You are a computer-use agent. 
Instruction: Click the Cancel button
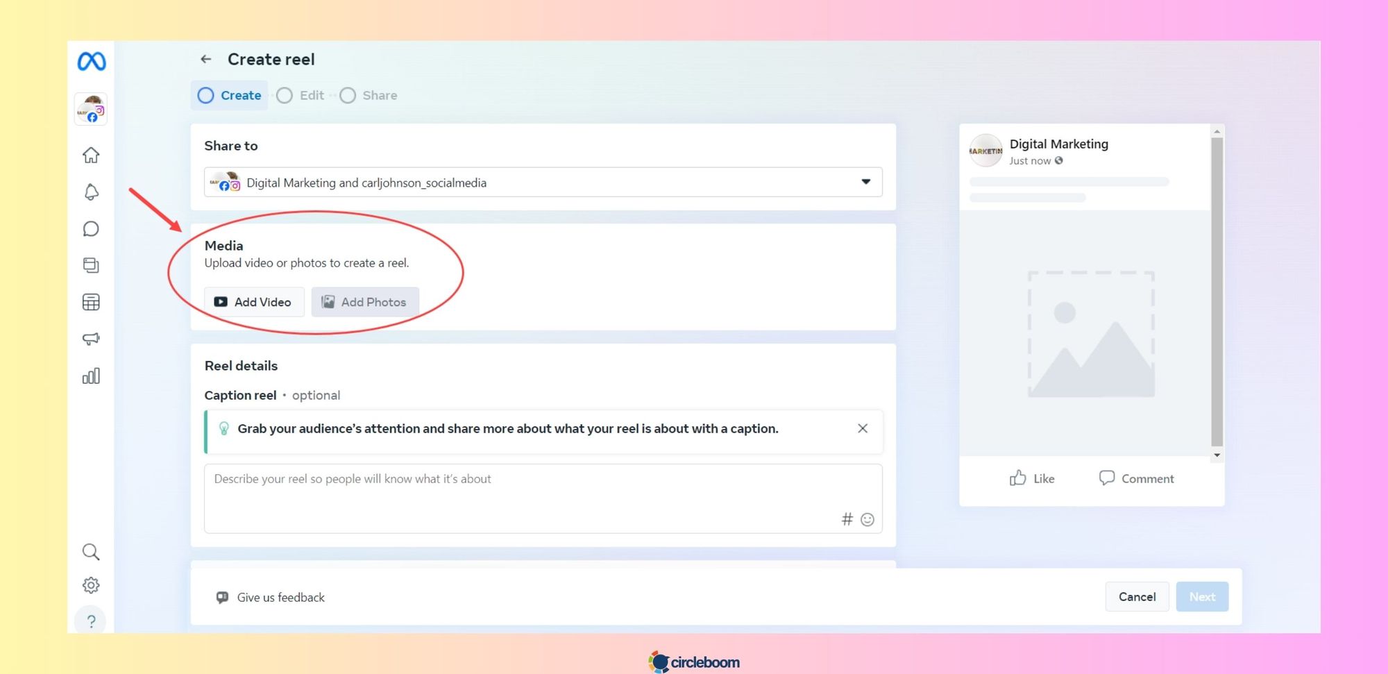coord(1137,596)
